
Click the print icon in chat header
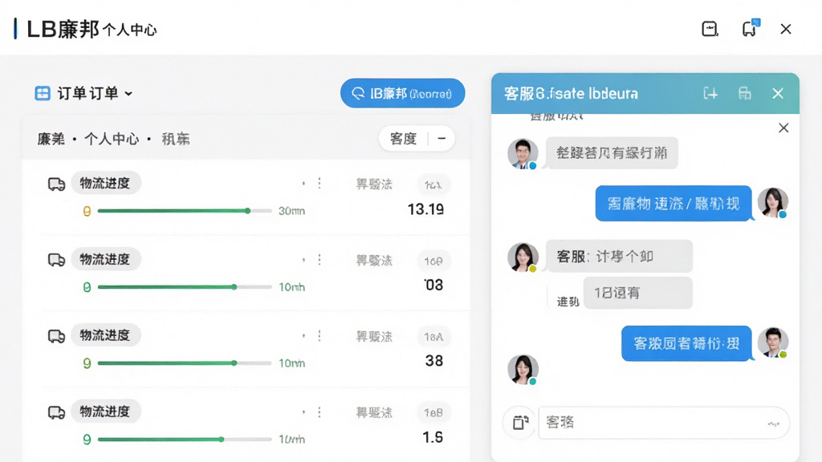(744, 93)
